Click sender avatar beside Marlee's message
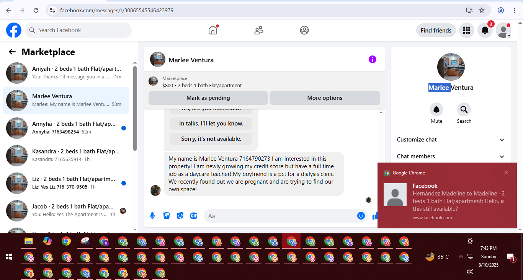Viewport: 523px width, 280px height. [x=155, y=190]
